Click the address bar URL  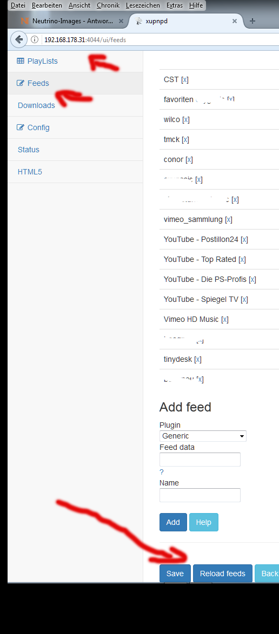pyautogui.click(x=85, y=39)
